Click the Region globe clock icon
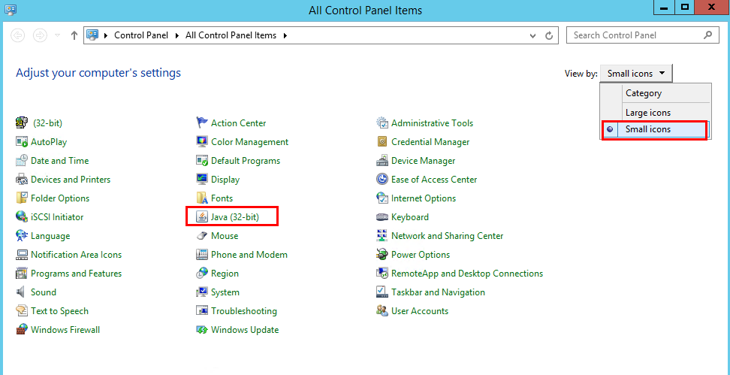Image resolution: width=730 pixels, height=375 pixels. pyautogui.click(x=202, y=274)
